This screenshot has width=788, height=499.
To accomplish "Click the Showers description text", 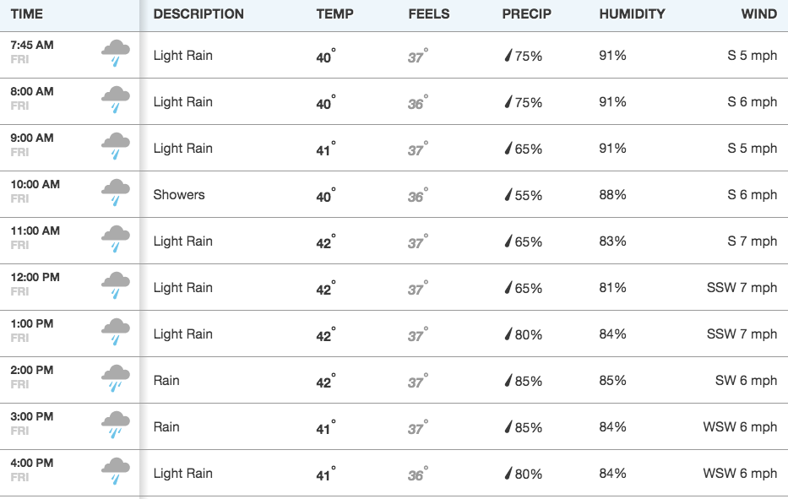I will 179,194.
